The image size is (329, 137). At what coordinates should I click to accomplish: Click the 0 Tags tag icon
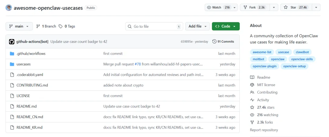pos(60,26)
